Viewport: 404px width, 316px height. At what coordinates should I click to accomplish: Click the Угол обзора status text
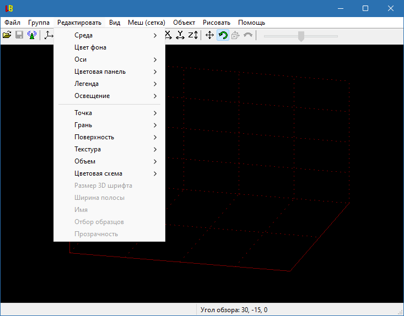click(x=234, y=310)
